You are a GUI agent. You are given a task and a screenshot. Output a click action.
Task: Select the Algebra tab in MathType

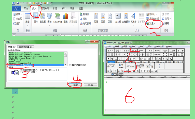coord(111,62)
